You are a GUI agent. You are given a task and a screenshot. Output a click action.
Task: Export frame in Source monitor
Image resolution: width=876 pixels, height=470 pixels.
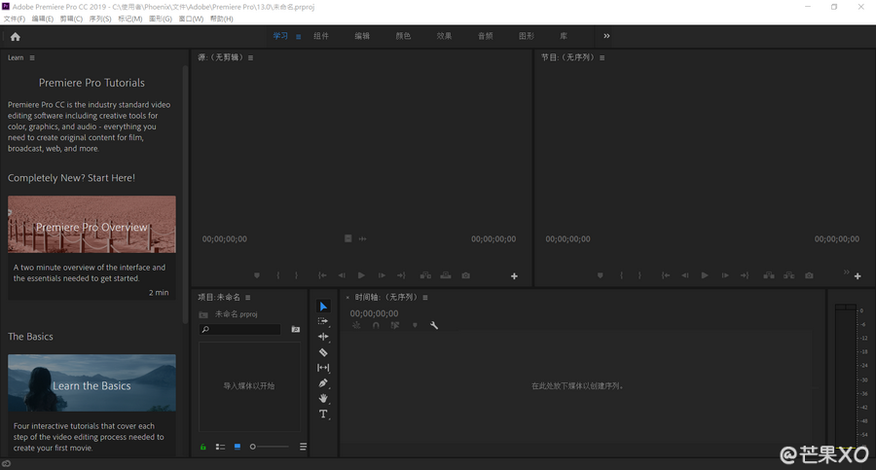click(x=465, y=275)
